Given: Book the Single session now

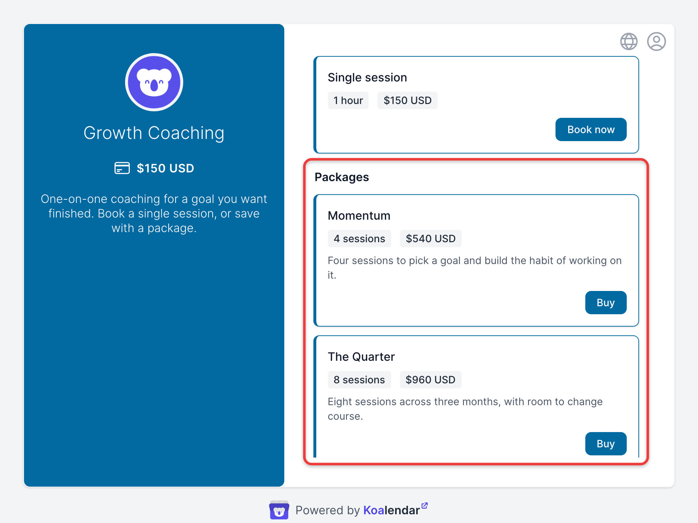Looking at the screenshot, I should click(x=591, y=129).
